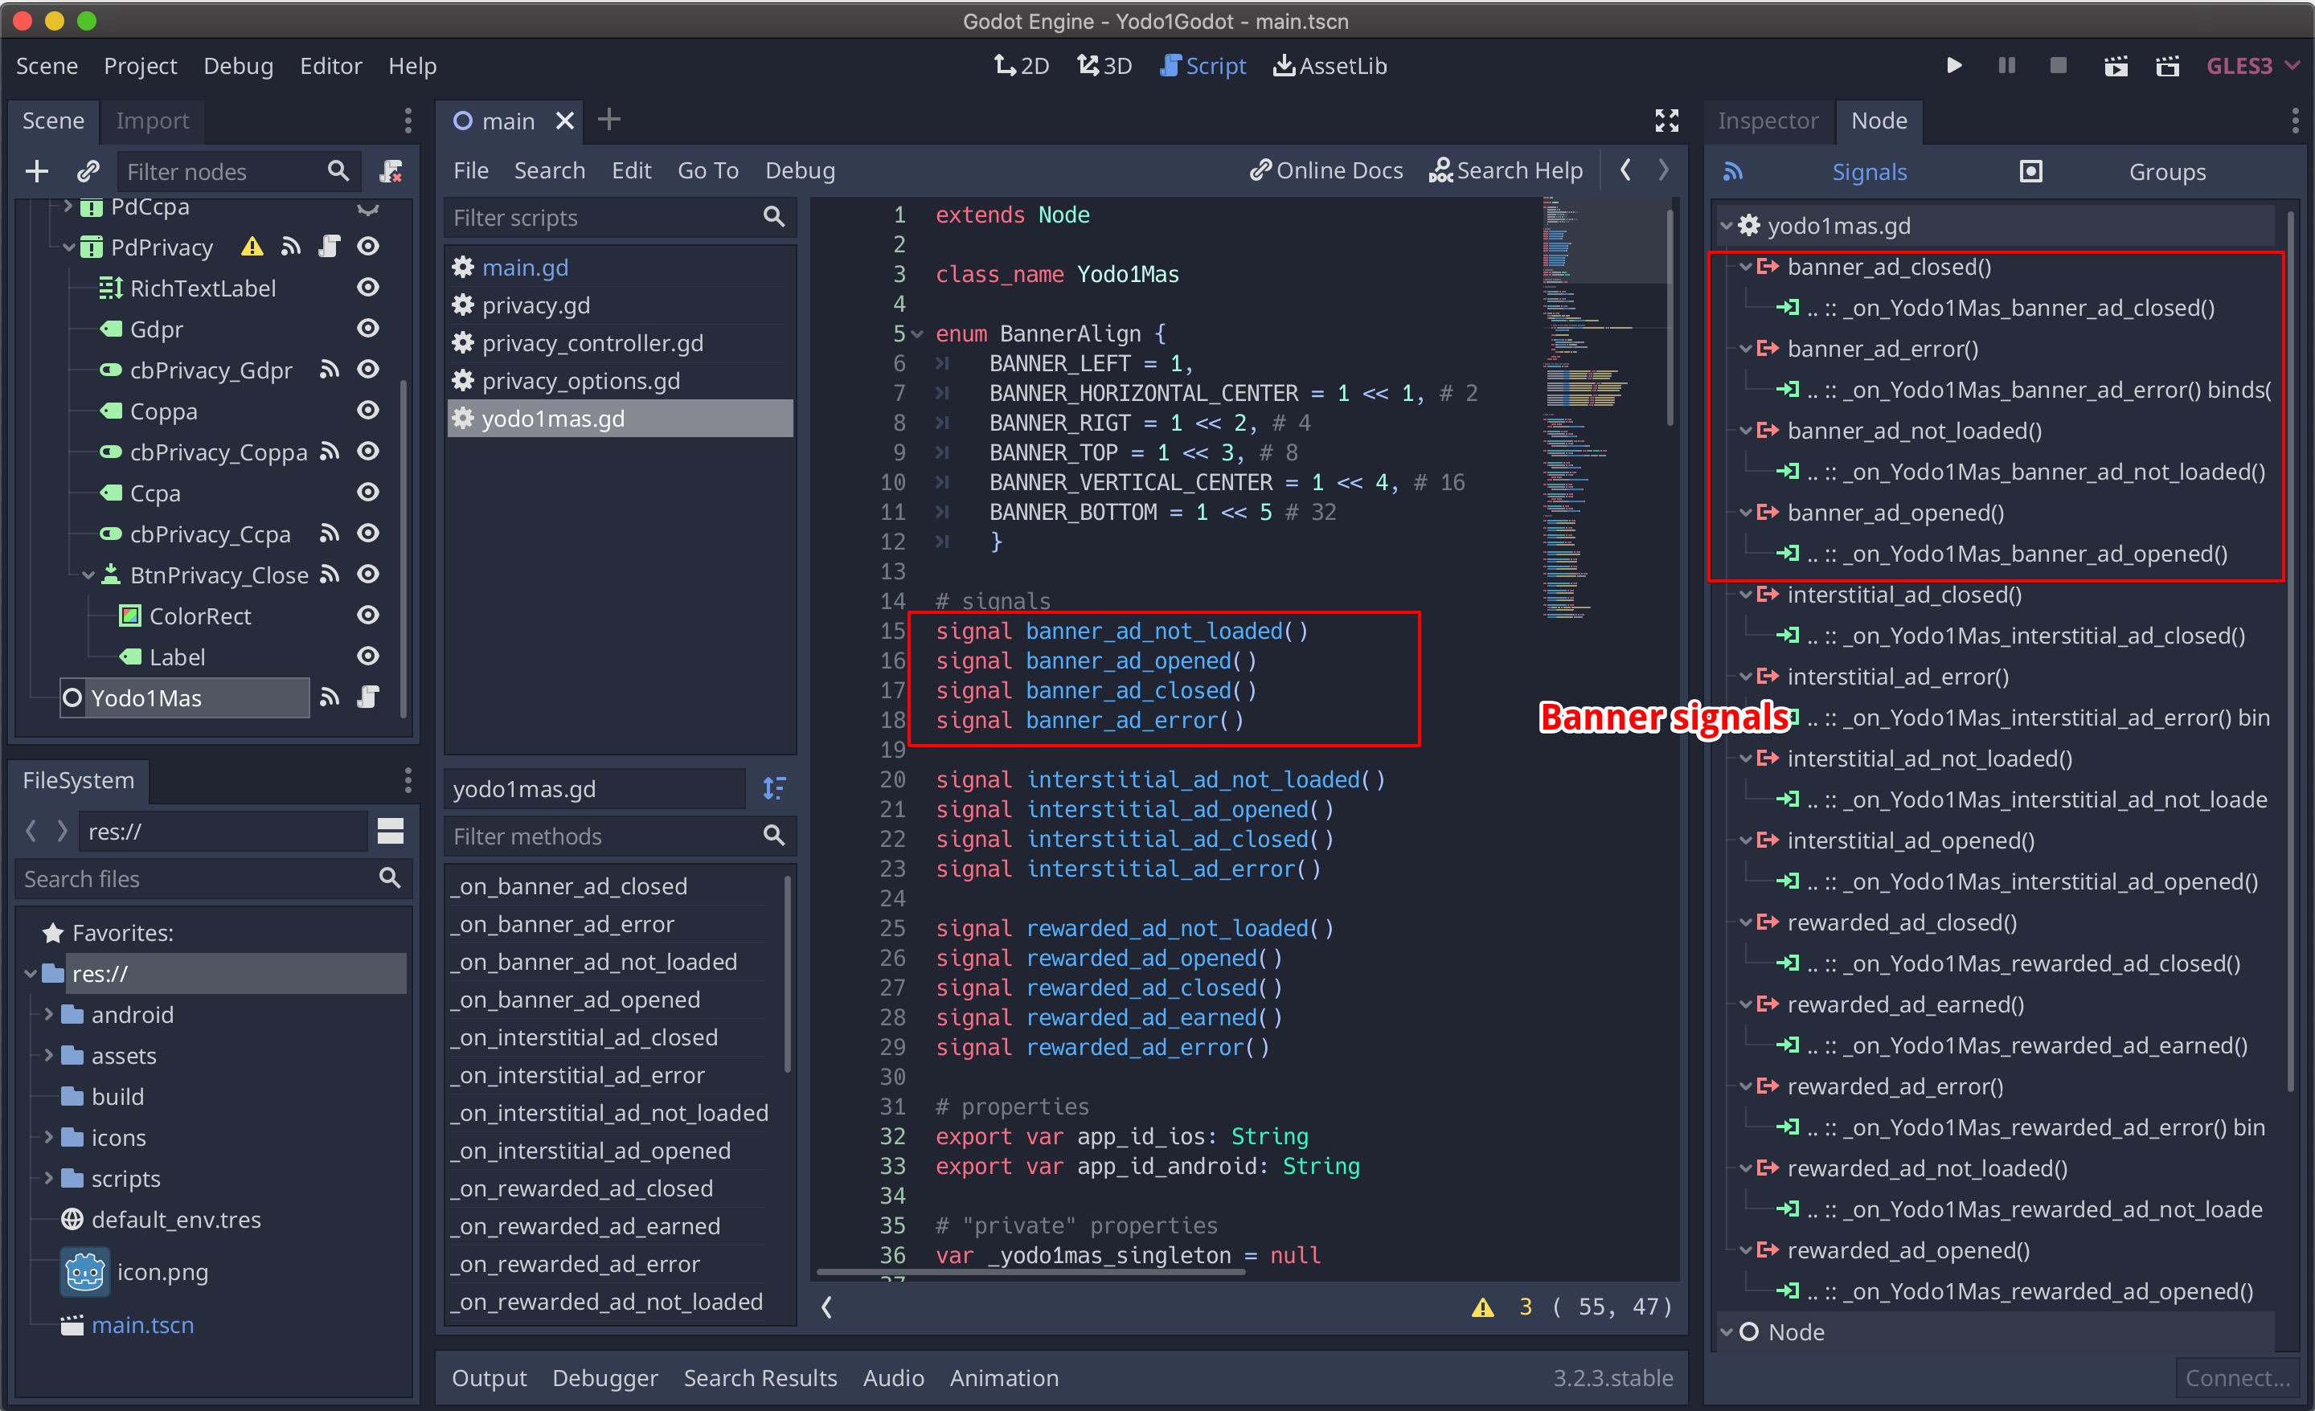Expand the android folder in FileSystem

49,1015
